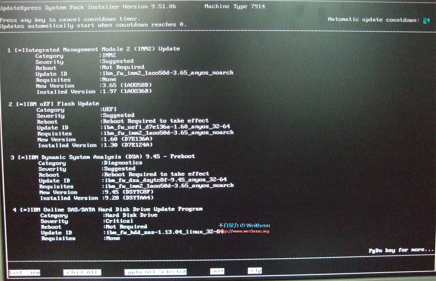Viewport: 436px width, 281px height.
Task: Click the Installed Version value "1.30 (D7E124A)"
Action: pos(128,145)
